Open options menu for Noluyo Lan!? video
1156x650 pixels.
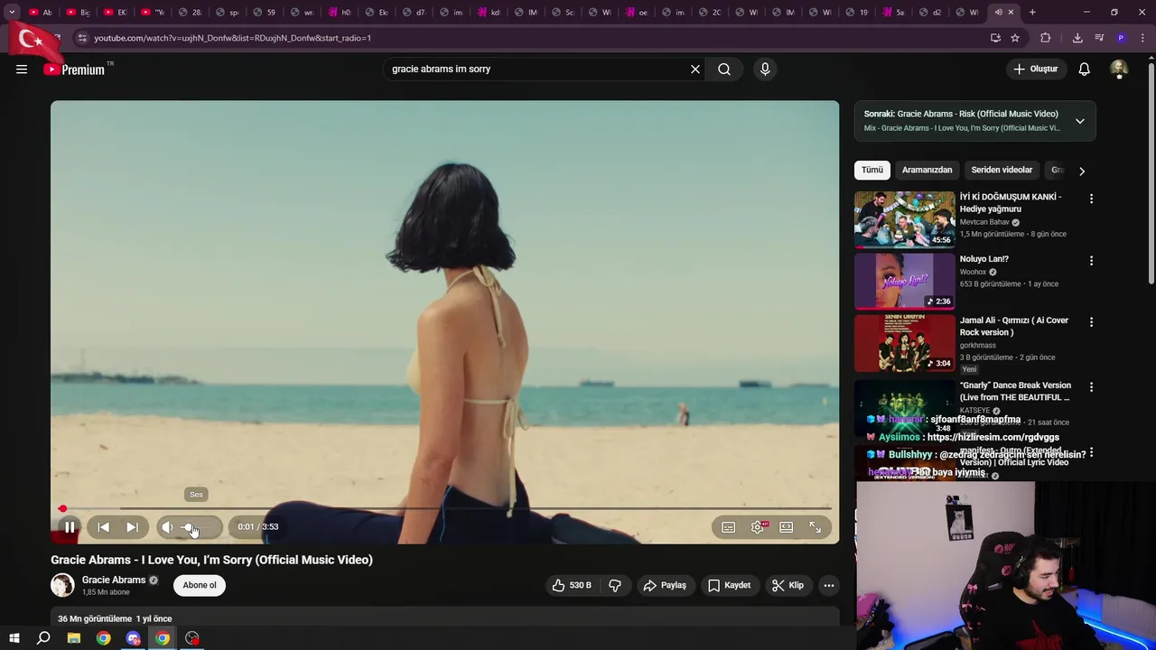[1091, 261]
